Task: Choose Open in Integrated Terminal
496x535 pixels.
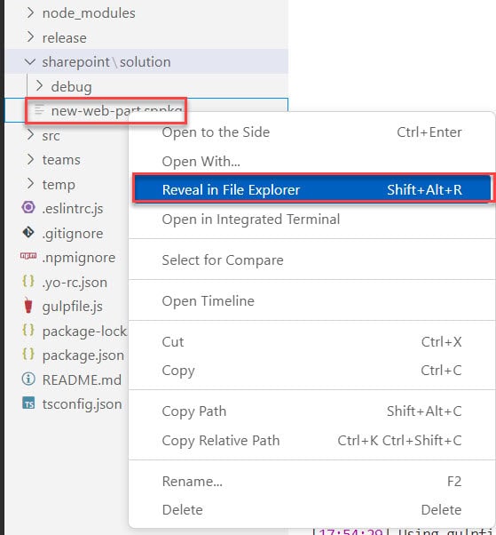Action: (x=311, y=219)
